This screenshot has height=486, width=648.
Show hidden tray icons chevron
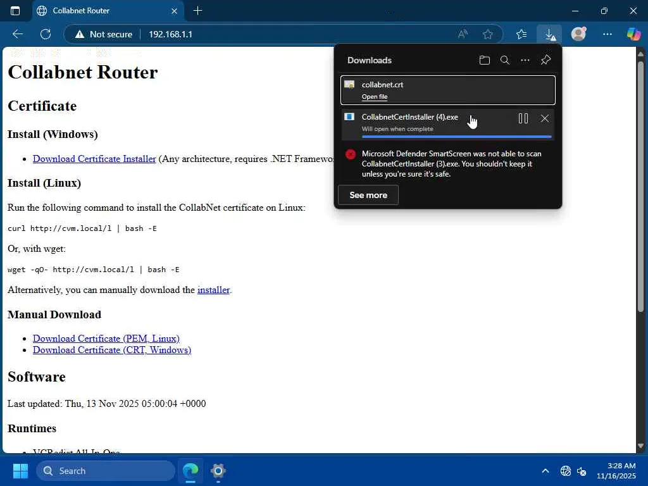coord(545,471)
